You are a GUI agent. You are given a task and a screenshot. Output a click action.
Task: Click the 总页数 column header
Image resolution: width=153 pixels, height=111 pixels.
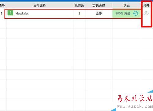79,6
